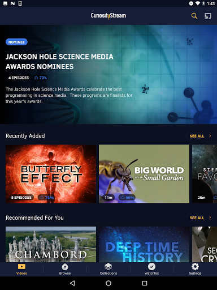
Task: Tap the NOMINEE badge
Action: pos(16,42)
